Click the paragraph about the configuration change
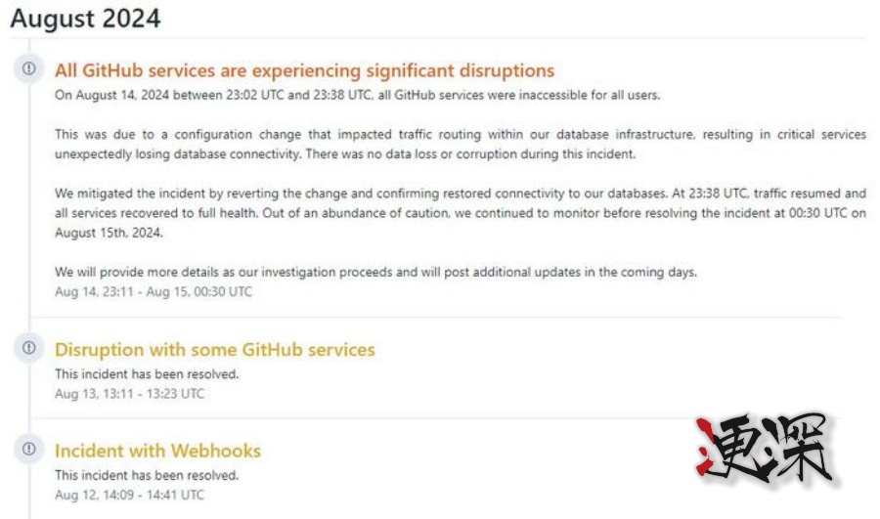This screenshot has width=880, height=519. tap(460, 143)
